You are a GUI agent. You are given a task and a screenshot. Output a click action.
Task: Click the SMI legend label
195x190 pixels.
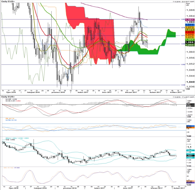click(x=12, y=168)
